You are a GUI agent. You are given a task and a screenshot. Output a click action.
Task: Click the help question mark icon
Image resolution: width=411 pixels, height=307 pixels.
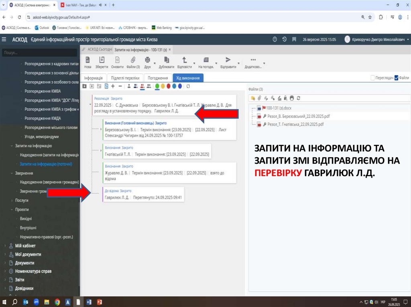(275, 39)
